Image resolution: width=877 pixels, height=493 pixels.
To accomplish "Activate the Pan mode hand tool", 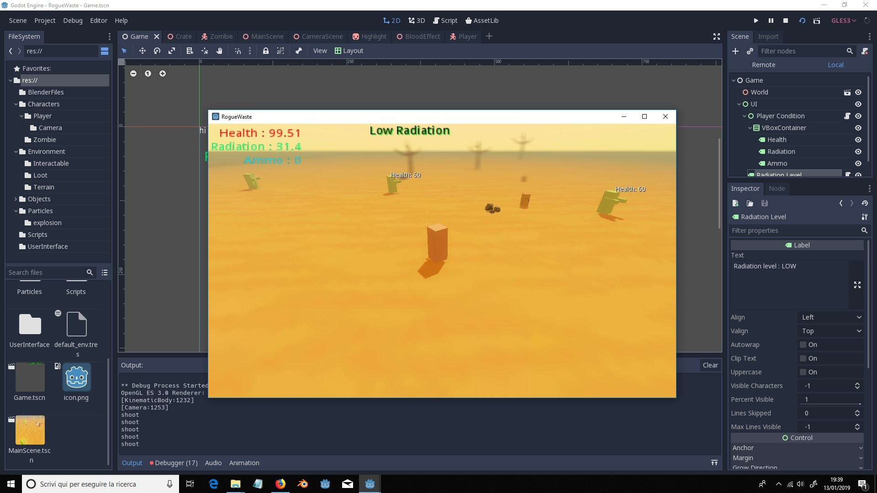I will point(219,51).
